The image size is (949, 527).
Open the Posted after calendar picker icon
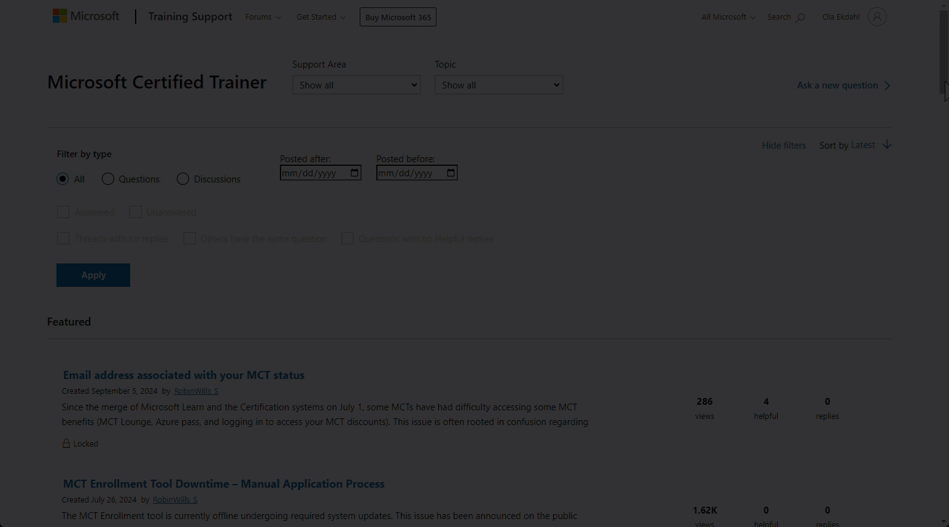coord(354,173)
